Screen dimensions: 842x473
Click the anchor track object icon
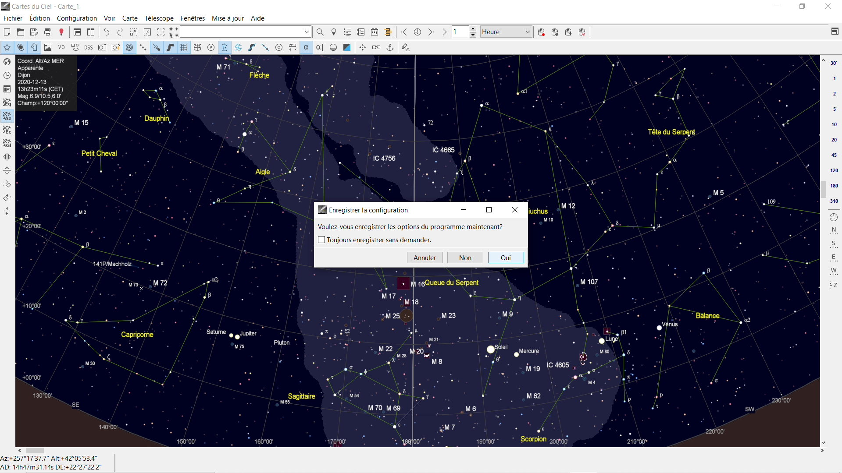point(390,47)
